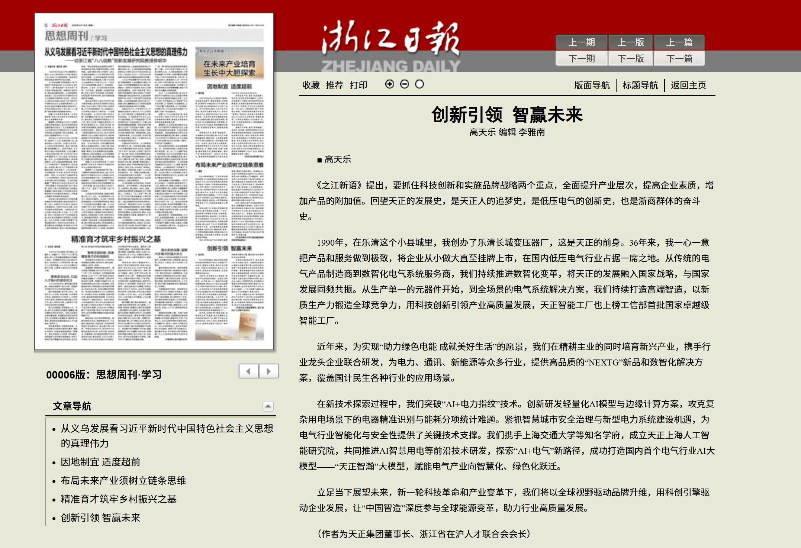Click 因地制宜 适度超前 headline on thumbnail

[x=229, y=86]
